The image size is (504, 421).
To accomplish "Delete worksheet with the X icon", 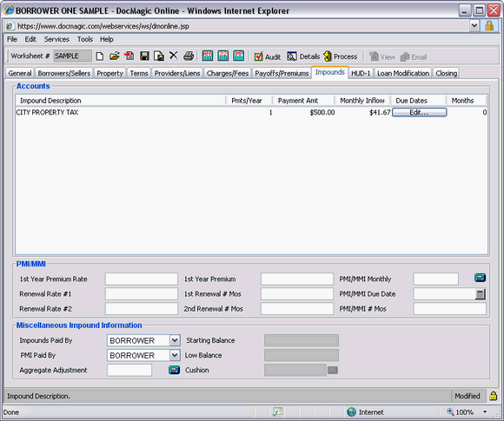I will coord(174,56).
